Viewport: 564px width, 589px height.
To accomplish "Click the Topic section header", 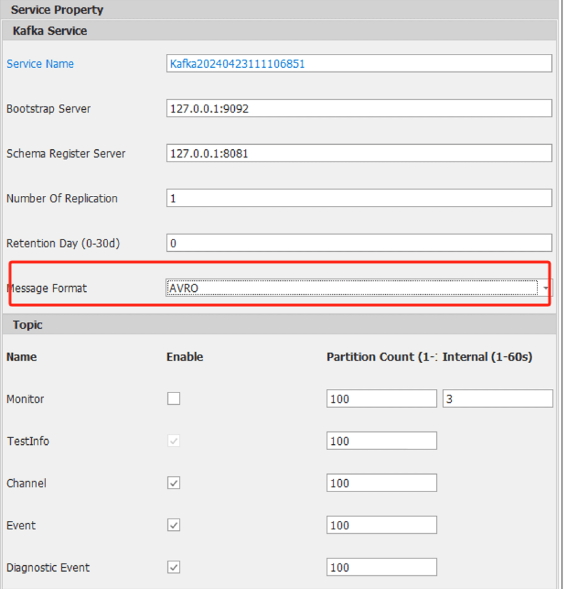I will (x=279, y=325).
